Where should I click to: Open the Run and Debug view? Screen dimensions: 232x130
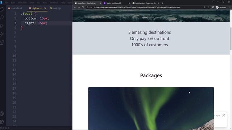tap(2, 34)
